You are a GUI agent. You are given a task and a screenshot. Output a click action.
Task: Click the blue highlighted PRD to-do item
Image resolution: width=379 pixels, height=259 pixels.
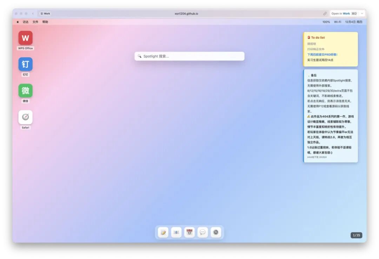pyautogui.click(x=322, y=55)
